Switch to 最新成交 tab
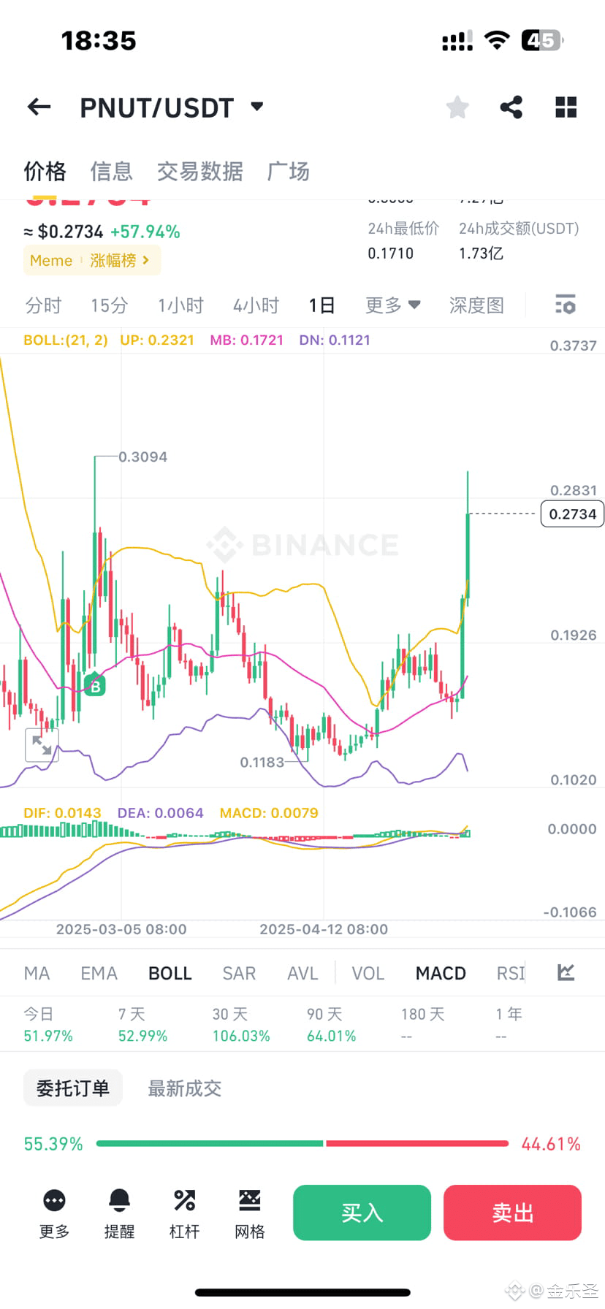 click(184, 1088)
